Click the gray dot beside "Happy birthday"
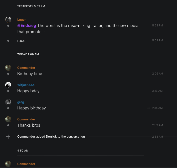The image size is (177, 168). pyautogui.click(x=8, y=108)
